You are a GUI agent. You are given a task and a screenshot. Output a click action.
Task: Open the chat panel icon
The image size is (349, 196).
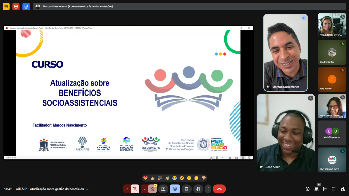click(325, 189)
